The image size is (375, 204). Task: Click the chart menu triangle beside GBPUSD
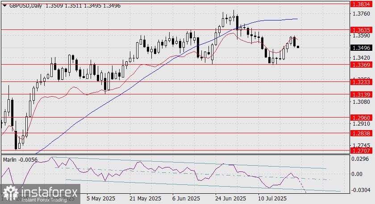(4, 6)
